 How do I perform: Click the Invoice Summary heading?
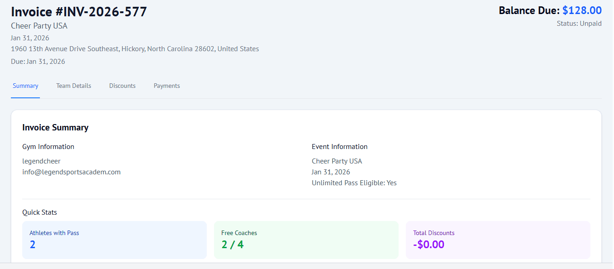[55, 128]
